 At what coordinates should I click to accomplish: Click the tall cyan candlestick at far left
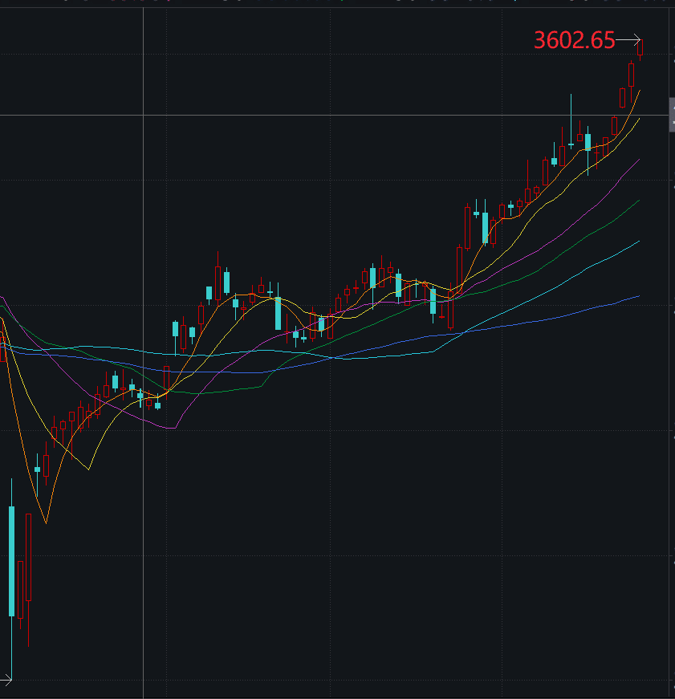pos(11,560)
